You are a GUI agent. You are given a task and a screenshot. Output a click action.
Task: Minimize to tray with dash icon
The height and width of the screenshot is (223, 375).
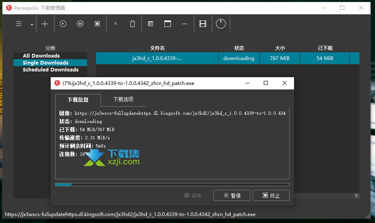184,24
